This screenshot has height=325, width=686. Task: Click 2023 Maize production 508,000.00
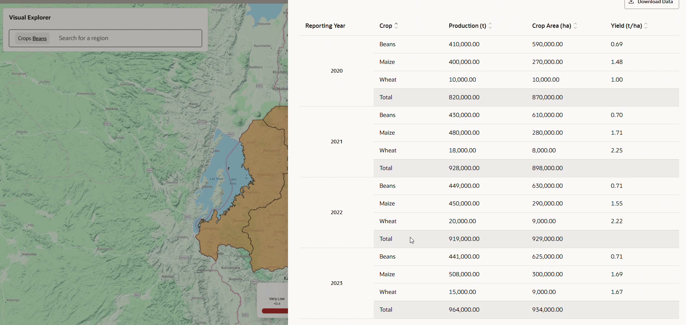(464, 274)
